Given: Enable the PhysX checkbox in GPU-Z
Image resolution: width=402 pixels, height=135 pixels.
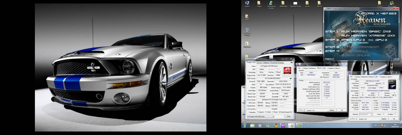Looking at the screenshot, I should (273, 112).
